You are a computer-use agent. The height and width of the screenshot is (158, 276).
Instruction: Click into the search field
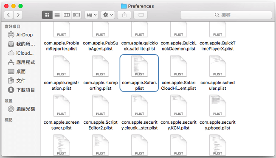pyautogui.click(x=226, y=15)
